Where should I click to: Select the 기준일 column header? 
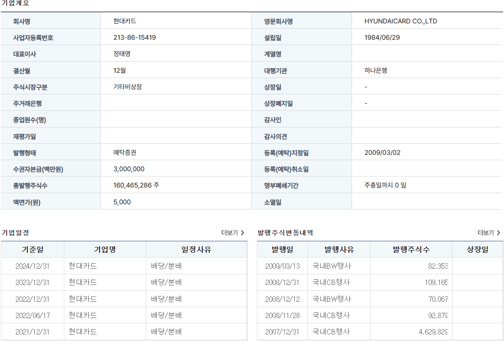33,249
